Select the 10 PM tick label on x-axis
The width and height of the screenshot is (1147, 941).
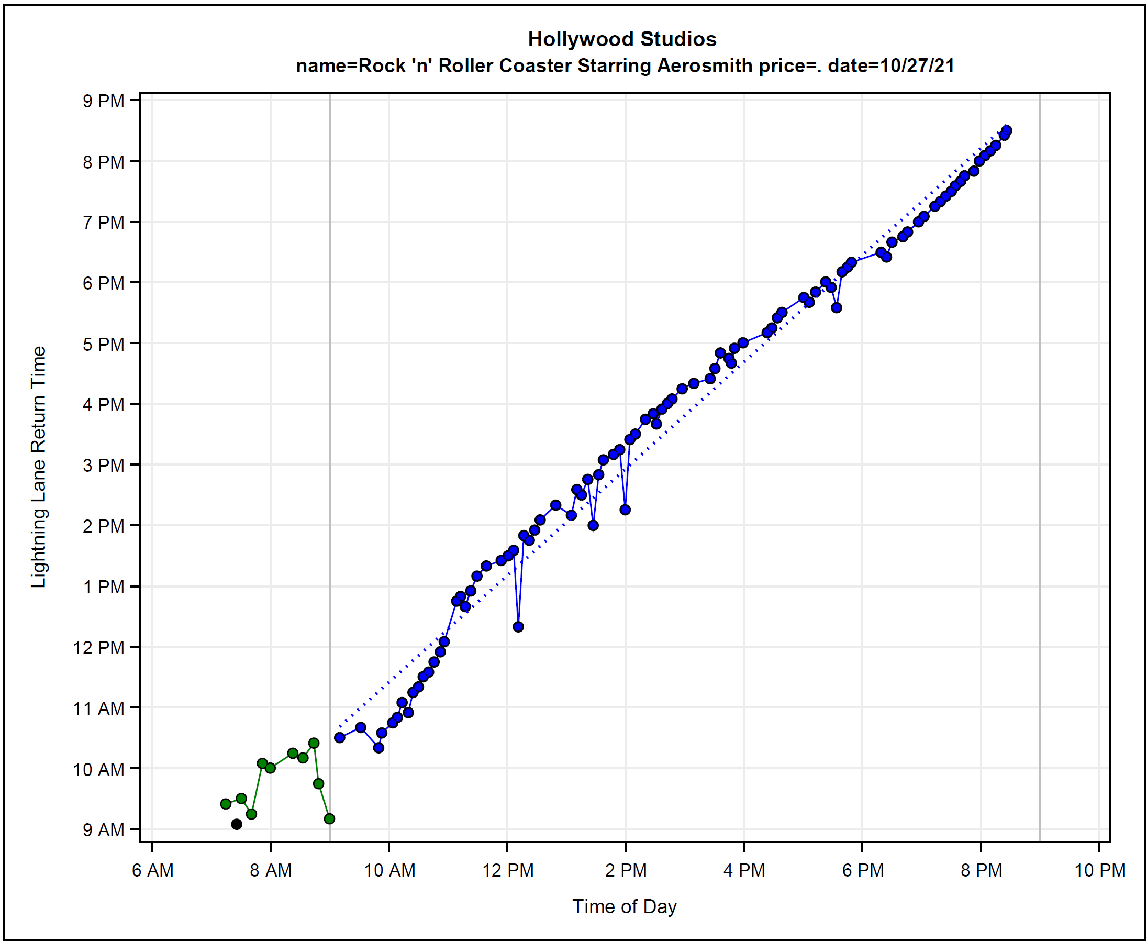click(x=1099, y=870)
